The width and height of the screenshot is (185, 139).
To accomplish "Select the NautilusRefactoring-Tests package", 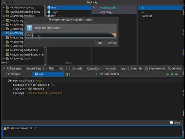I will 25,12.
